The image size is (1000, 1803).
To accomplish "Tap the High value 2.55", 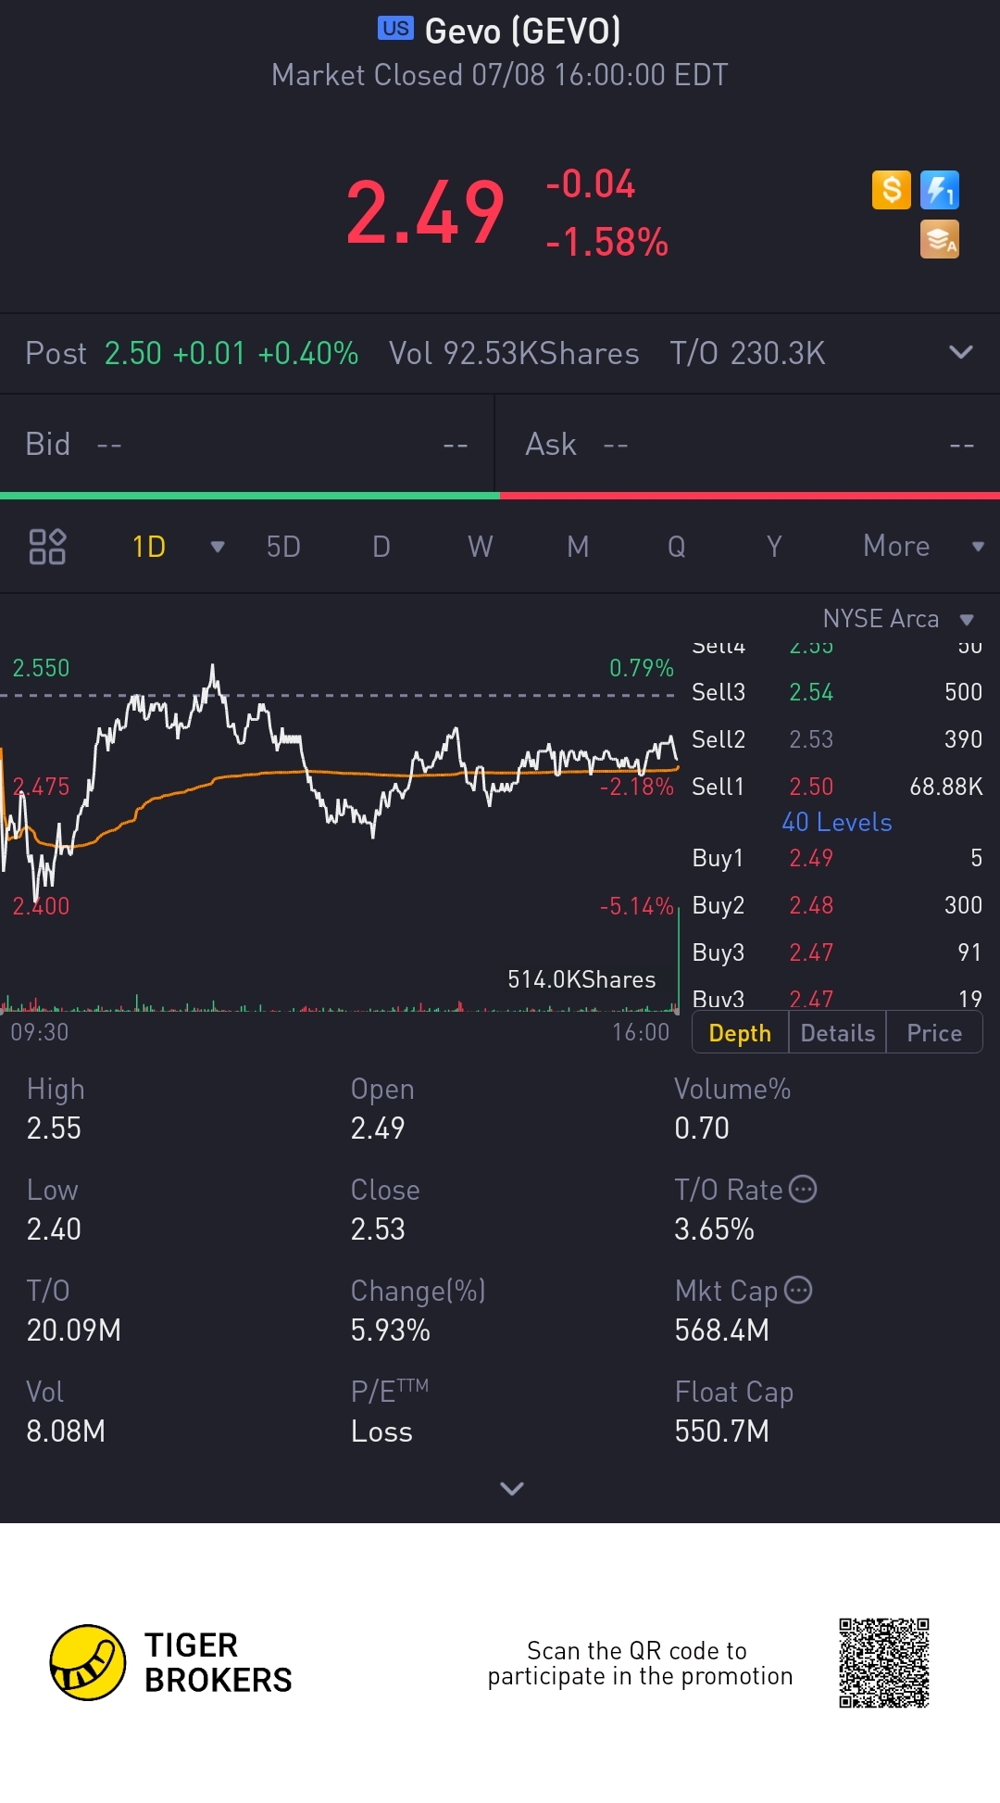I will 54,1128.
